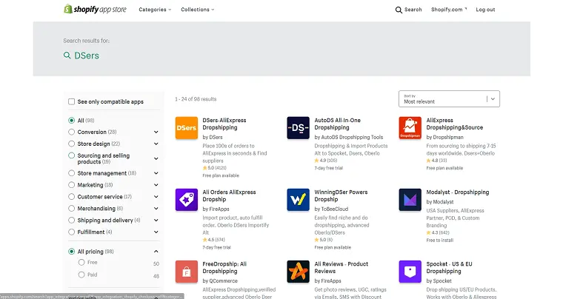The width and height of the screenshot is (563, 299).
Task: Click the Shopify app store logo
Action: [x=95, y=10]
